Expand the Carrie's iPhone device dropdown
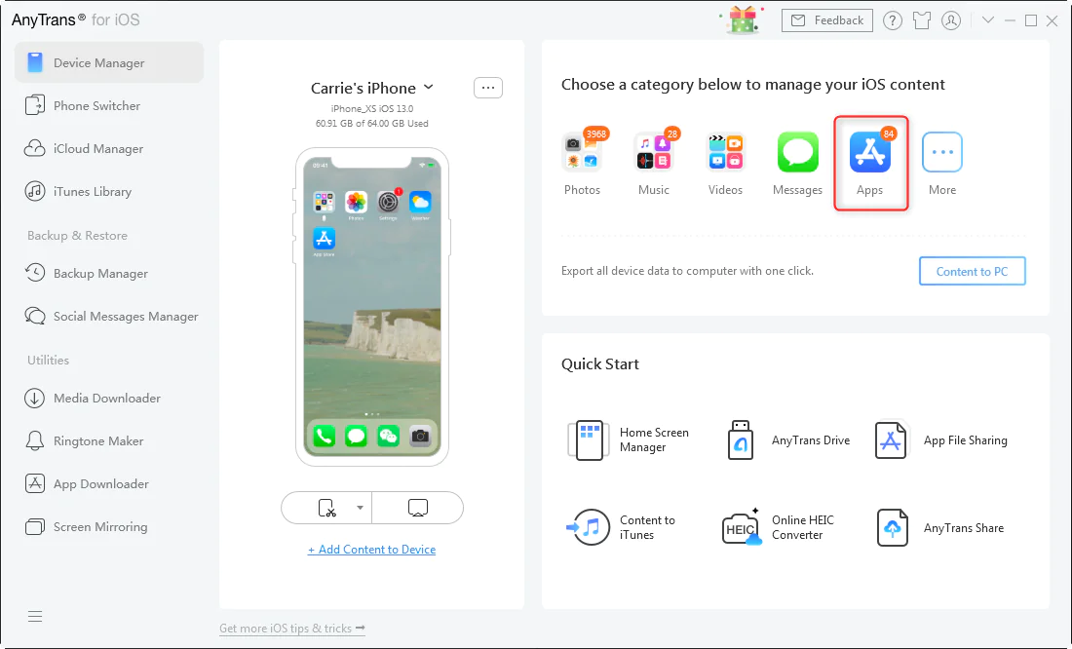Screen dimensions: 1072x649 [x=429, y=87]
